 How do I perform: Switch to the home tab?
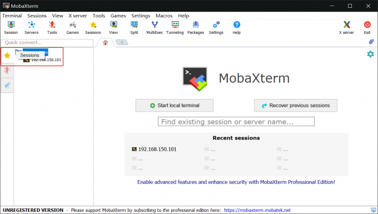point(105,43)
